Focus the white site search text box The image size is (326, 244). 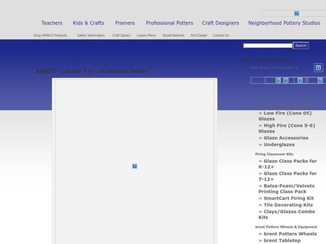pos(268,46)
